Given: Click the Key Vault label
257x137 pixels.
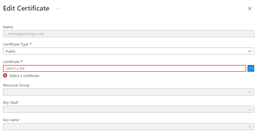Looking at the screenshot, I should [11, 103].
